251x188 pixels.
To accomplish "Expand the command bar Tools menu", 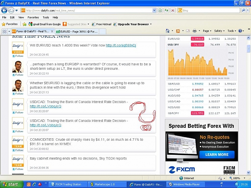I will 232,31.
